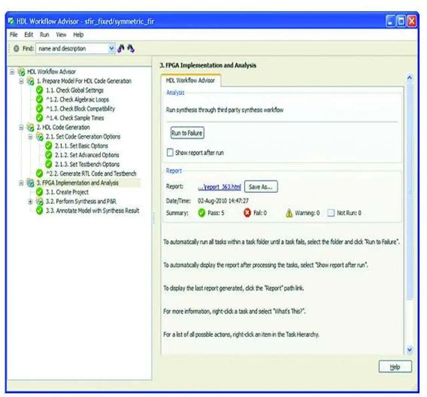Viewport: 427px width, 397px height.
Task: Click the Warning yellow triangle icon
Action: click(289, 213)
